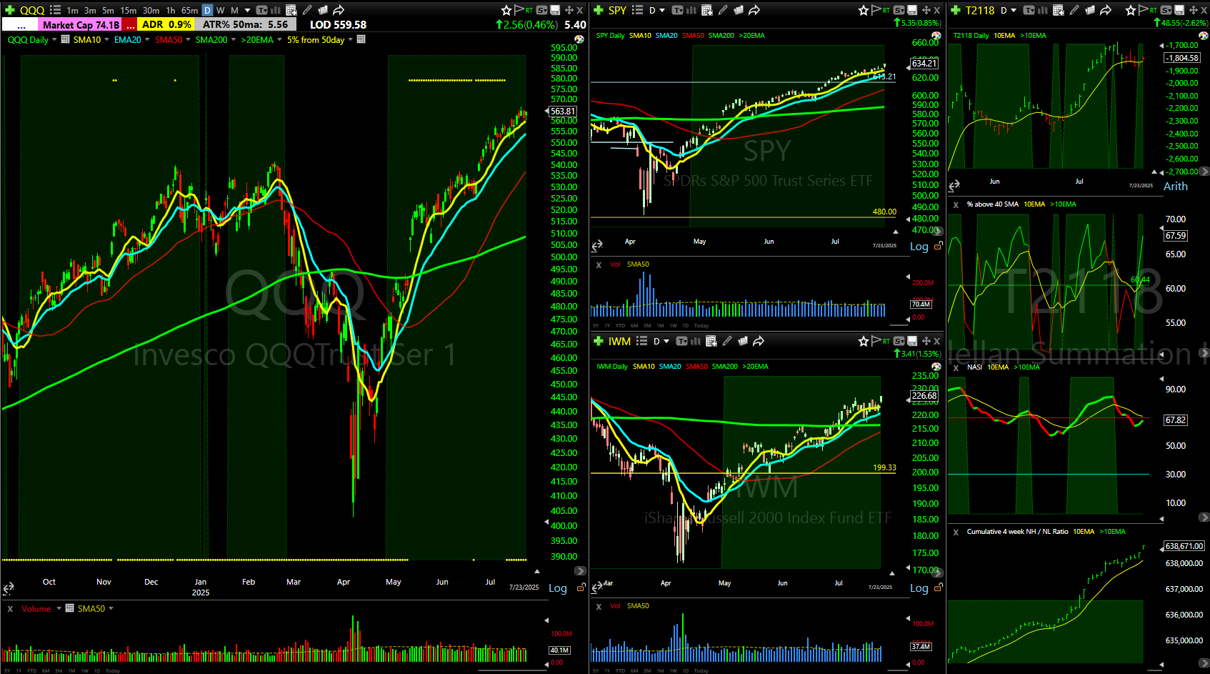Click the S style button on IWM chart

899,341
